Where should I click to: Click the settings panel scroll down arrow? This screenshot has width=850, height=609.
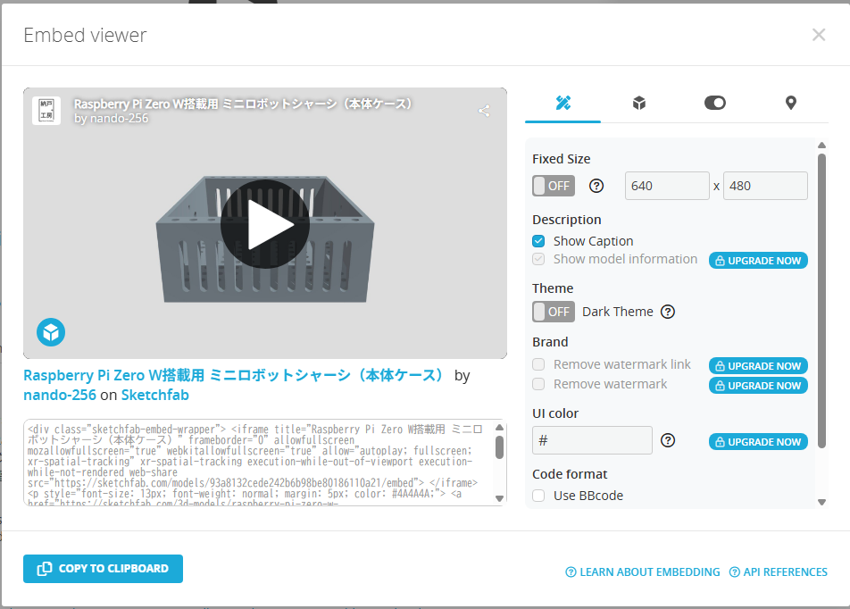click(x=821, y=502)
